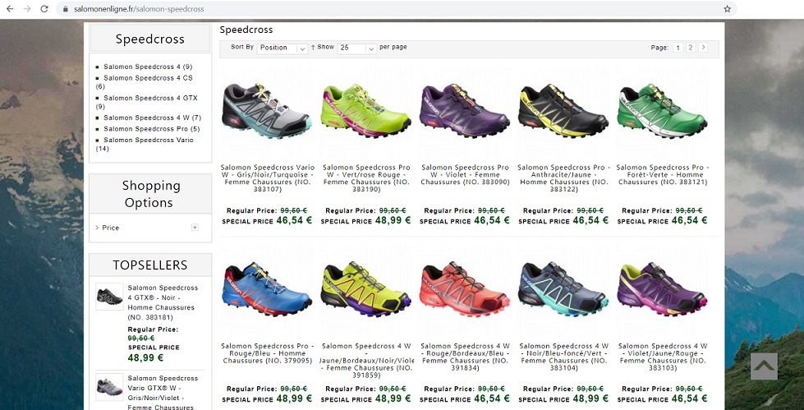Click topseller link Speedcross 4 GTX Noir
Viewport: 804px width, 410px height.
pos(163,302)
